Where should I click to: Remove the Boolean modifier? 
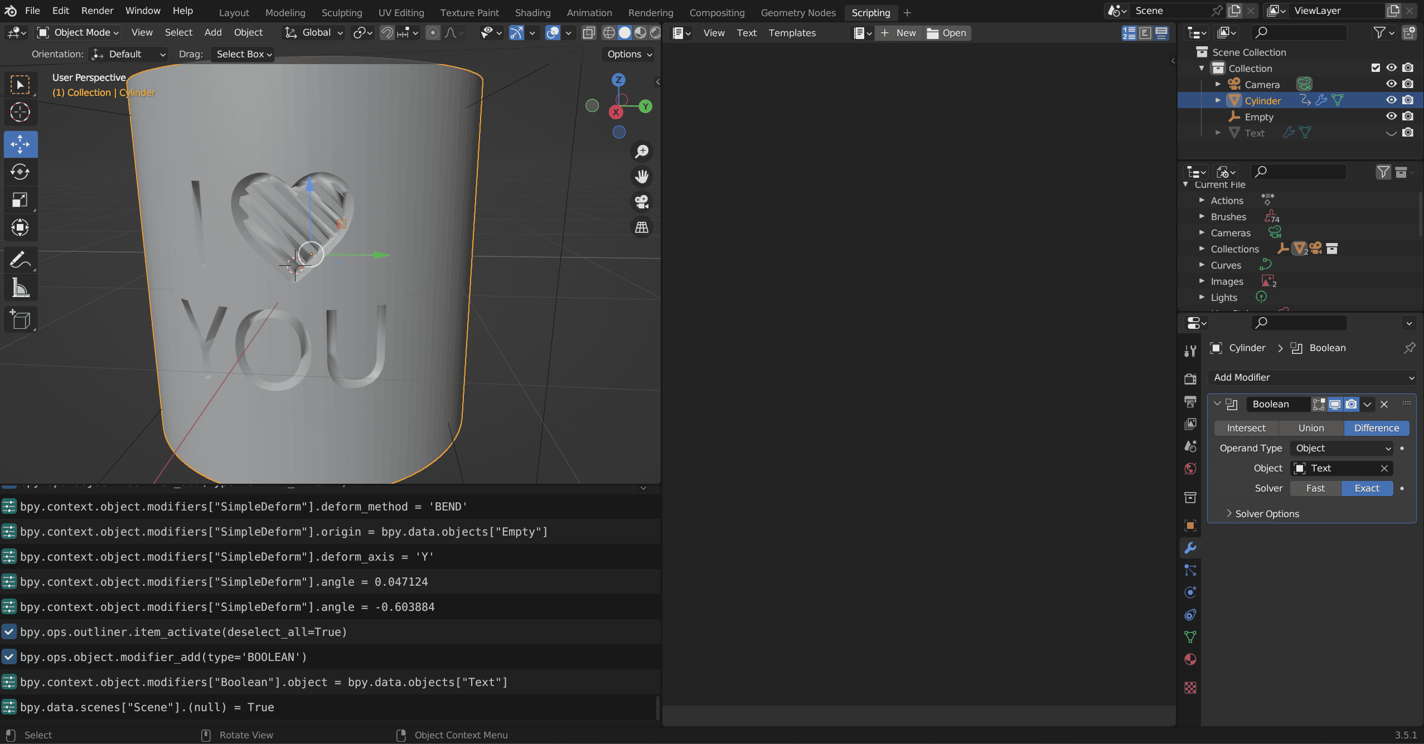click(1384, 405)
